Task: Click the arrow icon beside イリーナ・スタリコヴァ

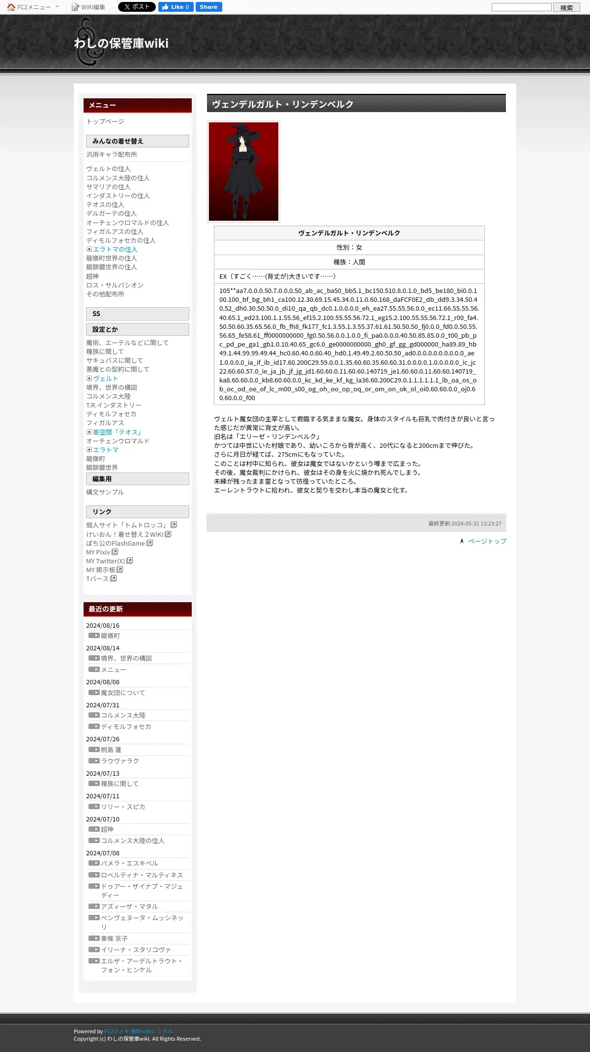Action: [x=94, y=950]
